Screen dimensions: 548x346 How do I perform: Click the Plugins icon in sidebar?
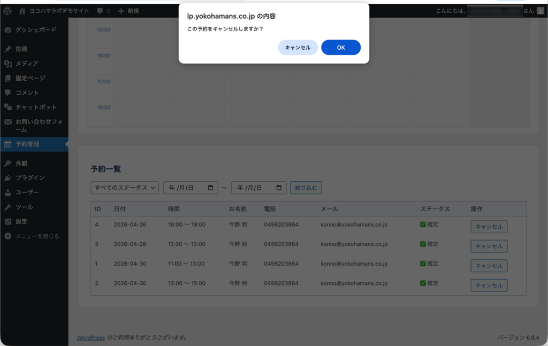[x=8, y=178]
